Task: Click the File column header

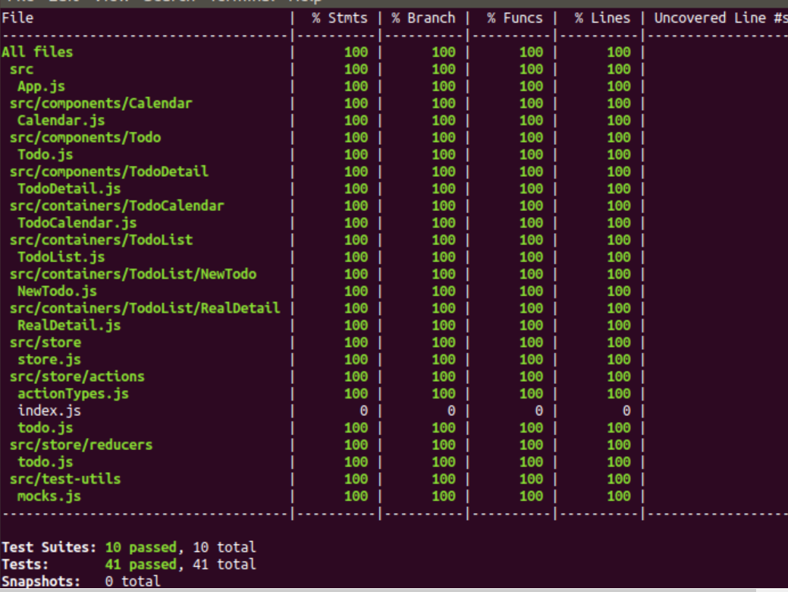Action: point(17,18)
